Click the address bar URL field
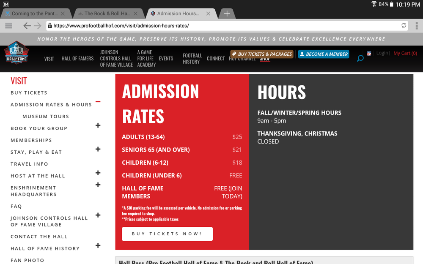The image size is (423, 264). (x=227, y=26)
